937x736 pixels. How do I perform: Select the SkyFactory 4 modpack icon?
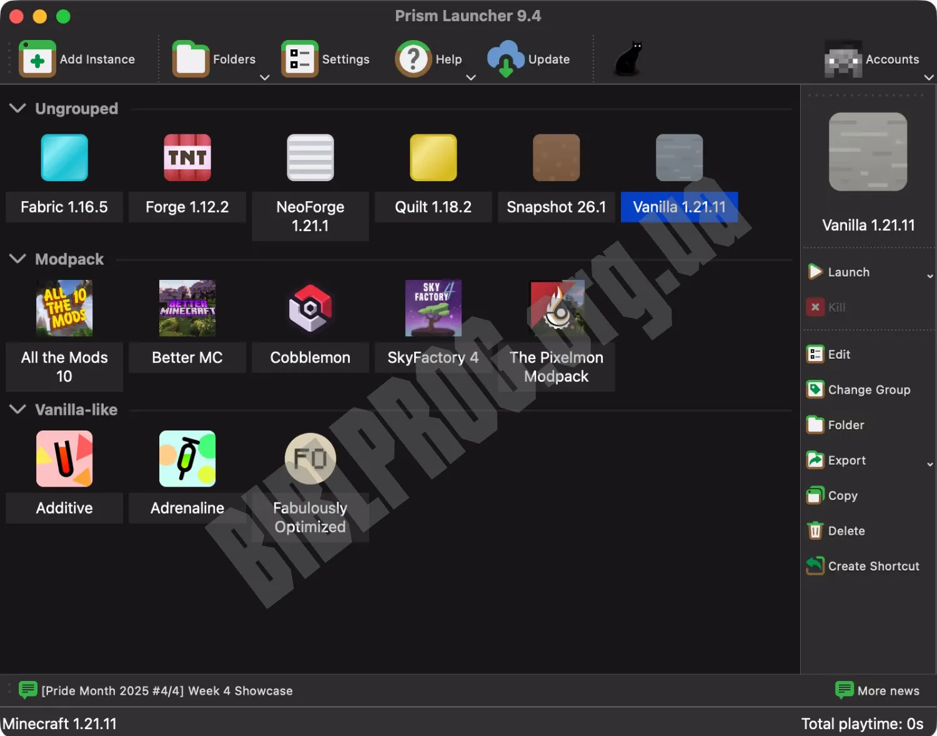(x=434, y=308)
